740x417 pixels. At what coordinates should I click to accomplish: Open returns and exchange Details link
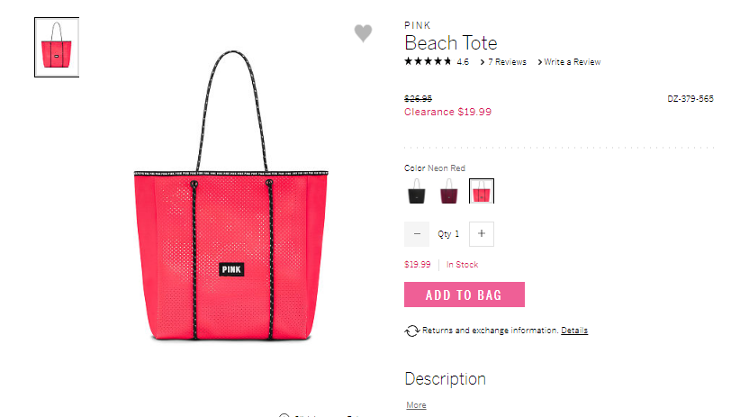pos(574,331)
